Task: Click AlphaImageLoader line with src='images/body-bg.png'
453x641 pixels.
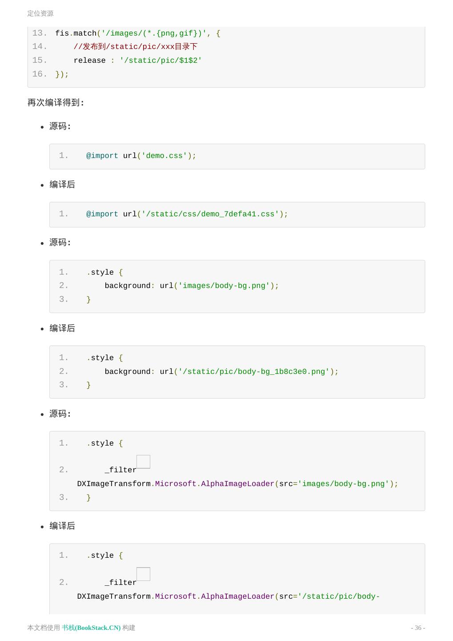Action: coord(237,484)
